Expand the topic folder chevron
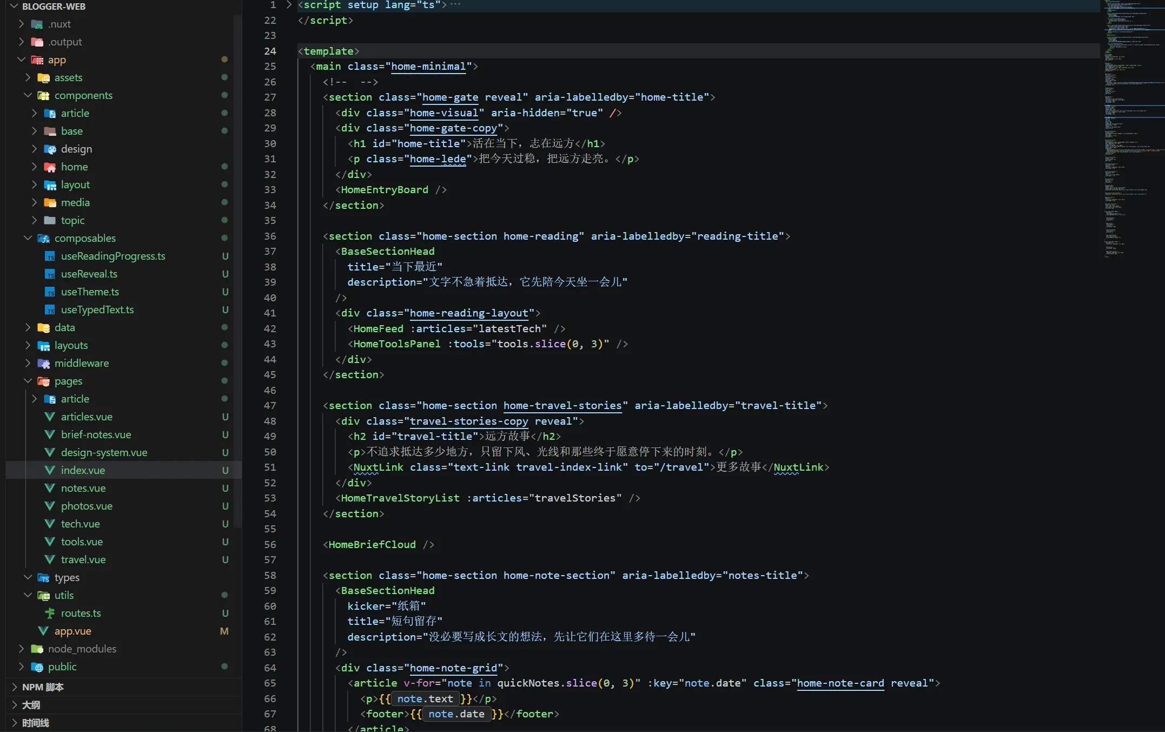Screen dimensions: 1165x732 click(34, 221)
